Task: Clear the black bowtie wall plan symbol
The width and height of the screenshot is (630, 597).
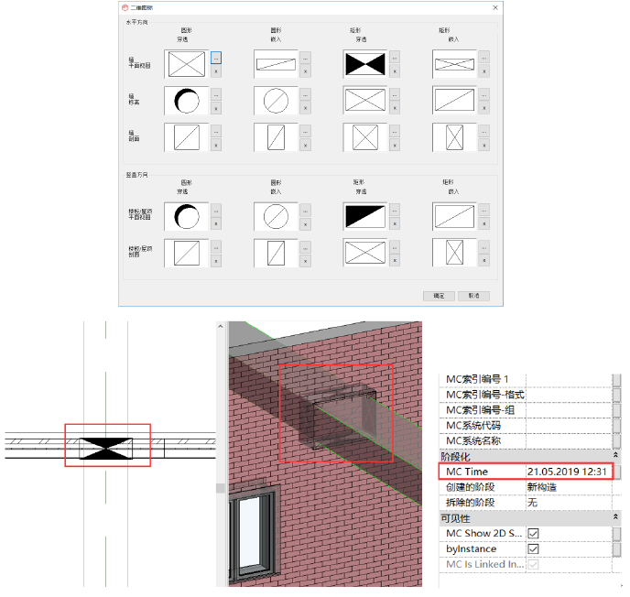Action: (395, 71)
